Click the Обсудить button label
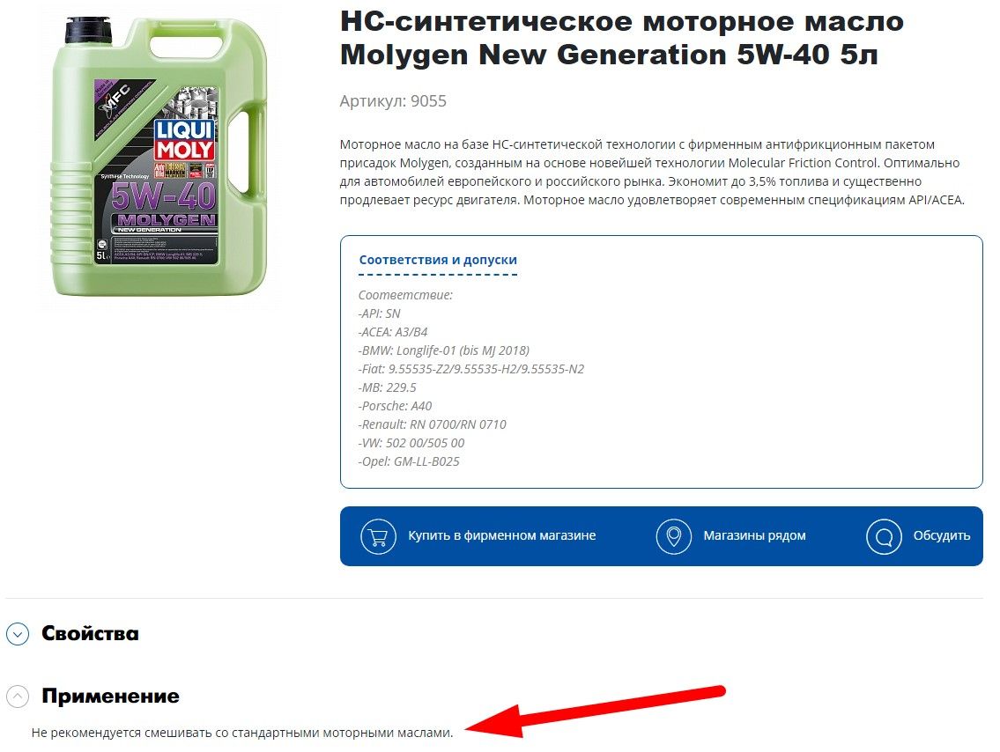Image resolution: width=1000 pixels, height=752 pixels. click(x=941, y=536)
